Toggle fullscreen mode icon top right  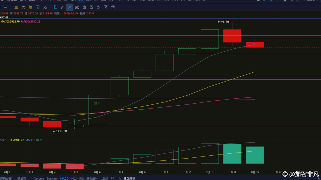click(x=297, y=1)
